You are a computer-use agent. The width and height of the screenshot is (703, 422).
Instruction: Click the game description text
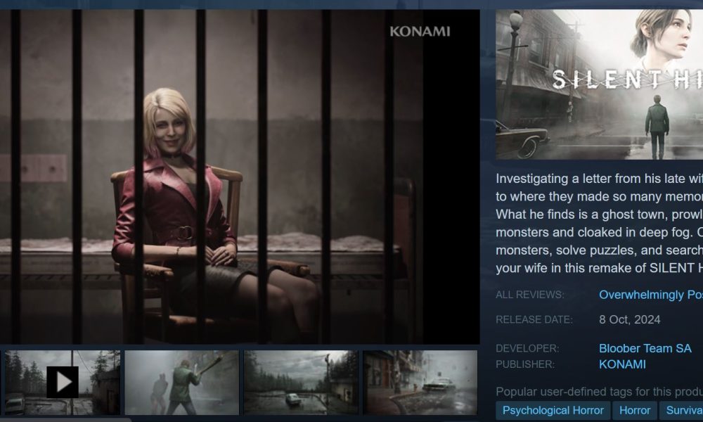(x=600, y=224)
